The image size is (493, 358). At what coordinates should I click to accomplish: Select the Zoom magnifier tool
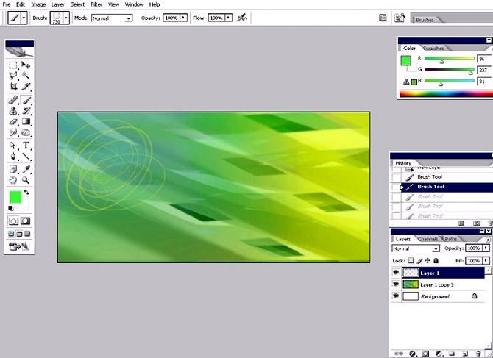click(26, 180)
